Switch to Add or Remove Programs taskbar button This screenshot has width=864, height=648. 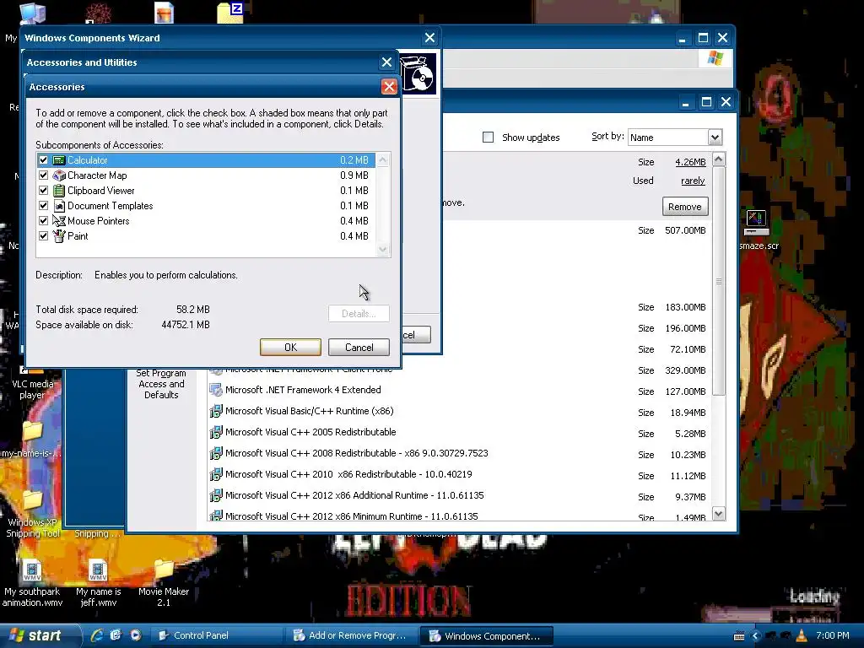350,635
